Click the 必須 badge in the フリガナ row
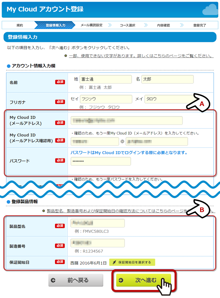 coord(60,102)
